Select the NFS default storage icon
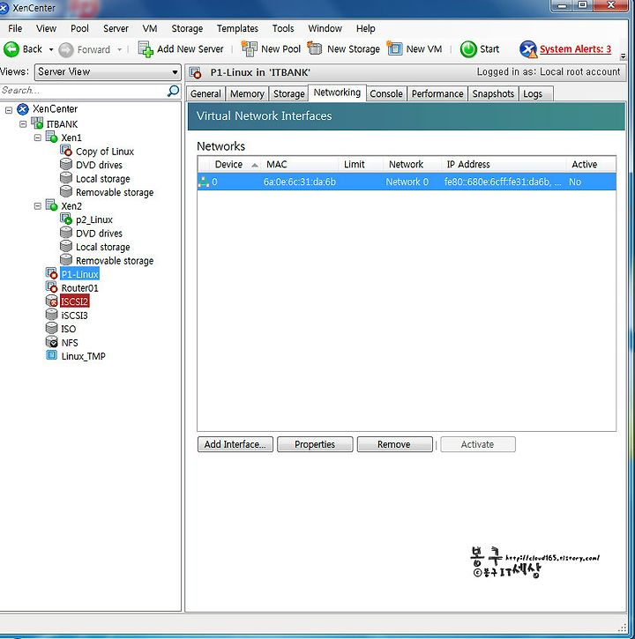Screen dimensions: 635x639 51,341
